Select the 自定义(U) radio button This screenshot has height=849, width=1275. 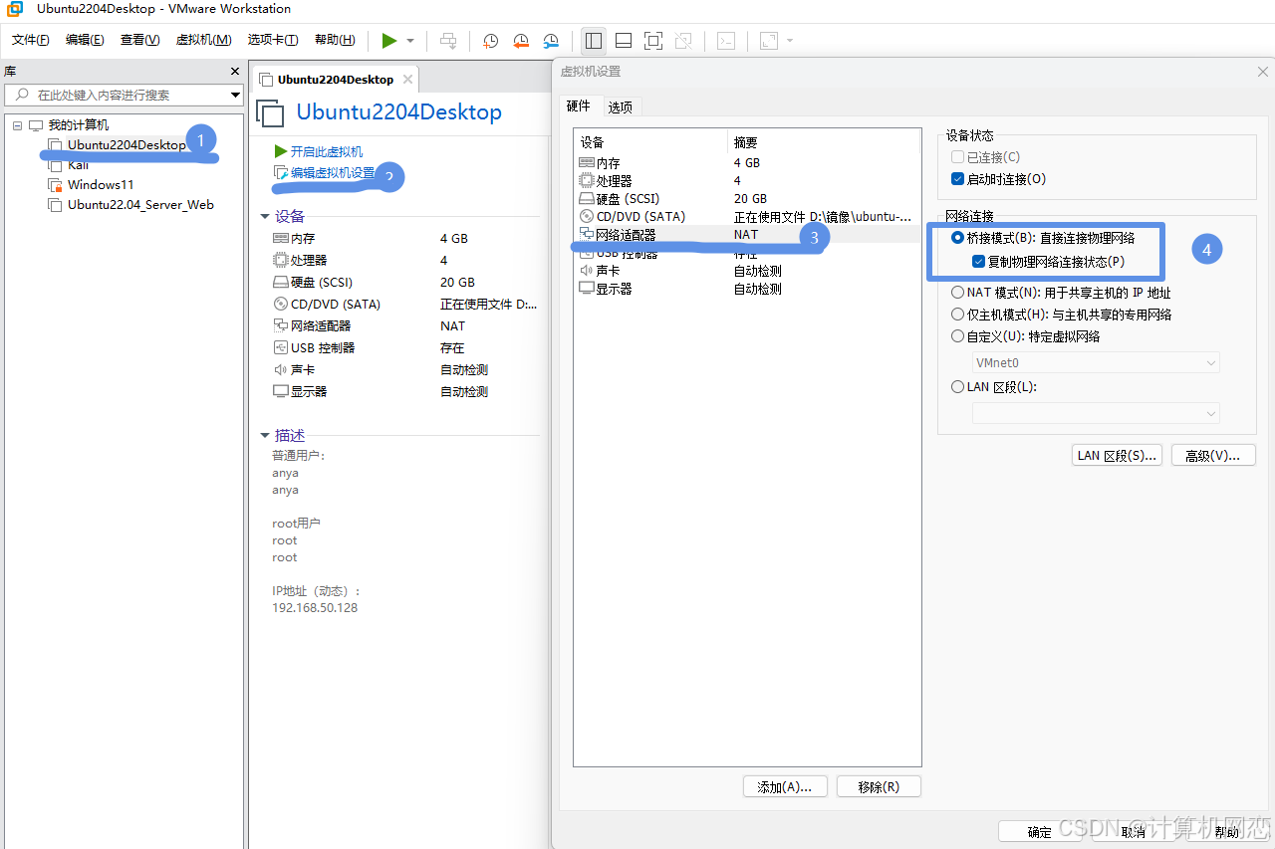point(957,336)
